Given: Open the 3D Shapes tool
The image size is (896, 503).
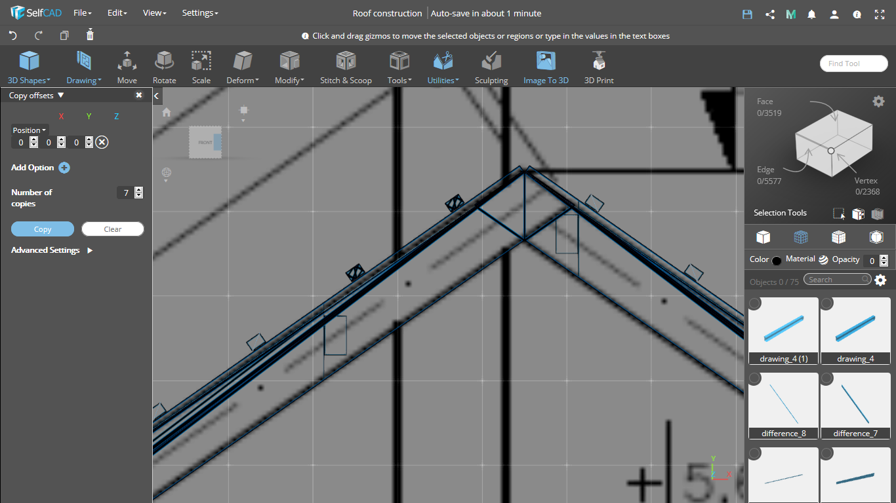Looking at the screenshot, I should pyautogui.click(x=29, y=68).
